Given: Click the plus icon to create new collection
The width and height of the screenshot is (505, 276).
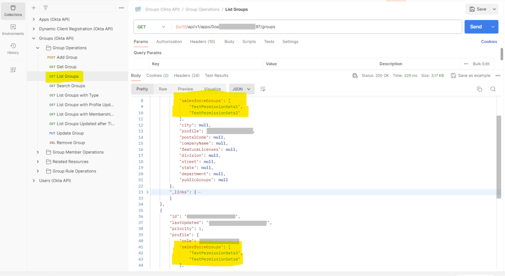Looking at the screenshot, I should pyautogui.click(x=34, y=8).
